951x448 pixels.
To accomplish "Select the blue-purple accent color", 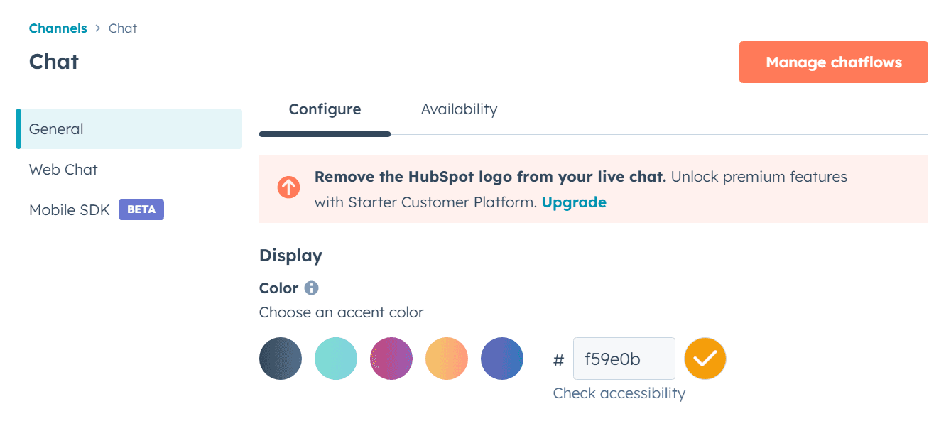I will [502, 359].
